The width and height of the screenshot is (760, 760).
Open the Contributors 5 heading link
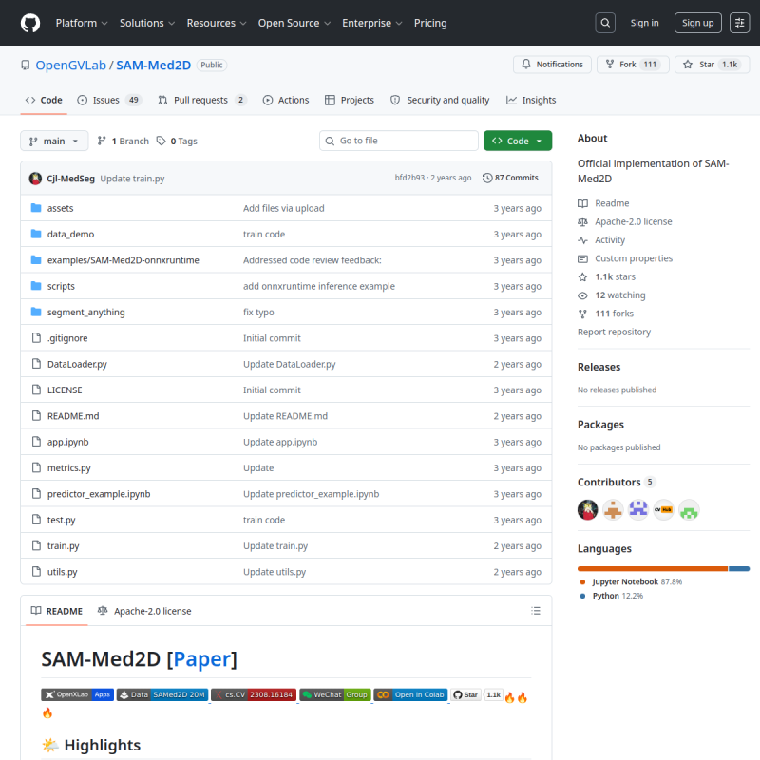pyautogui.click(x=617, y=482)
